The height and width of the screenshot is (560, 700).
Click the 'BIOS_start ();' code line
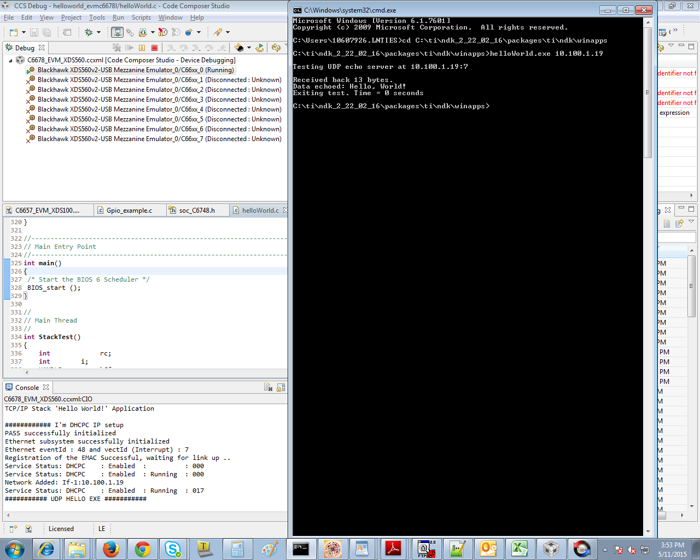[54, 288]
